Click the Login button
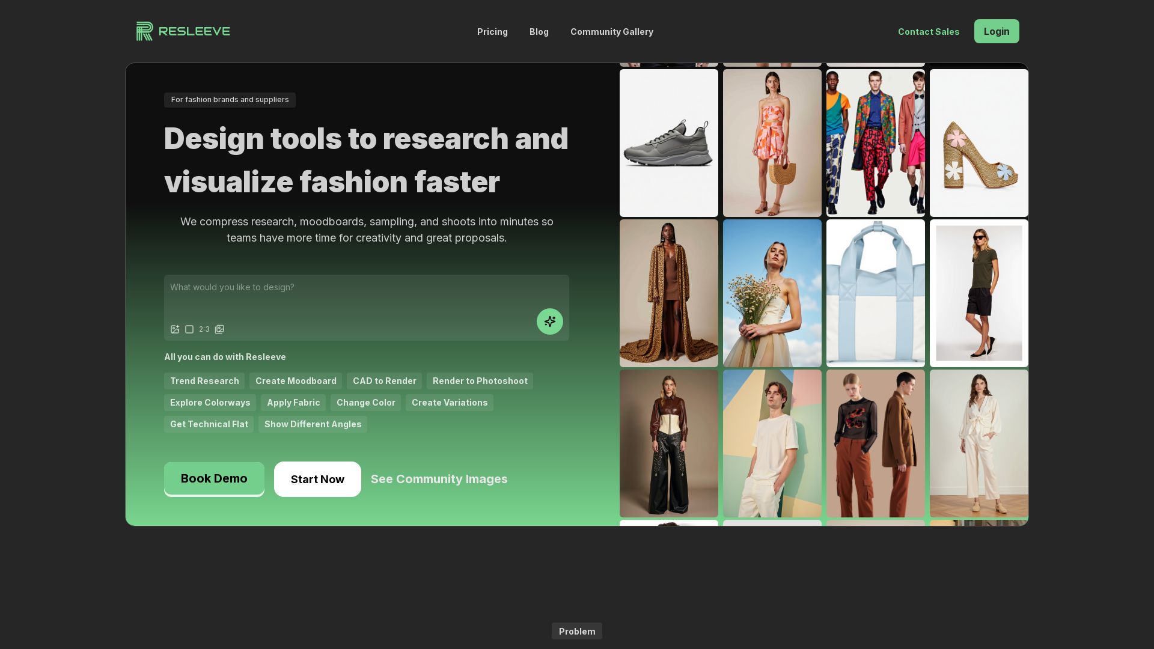 click(x=996, y=31)
